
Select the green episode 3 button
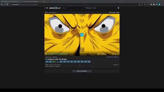[x=54, y=62]
